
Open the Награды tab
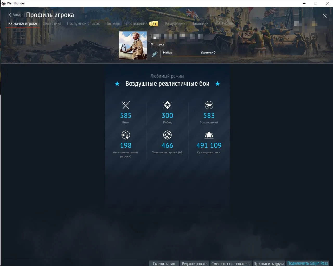113,23
